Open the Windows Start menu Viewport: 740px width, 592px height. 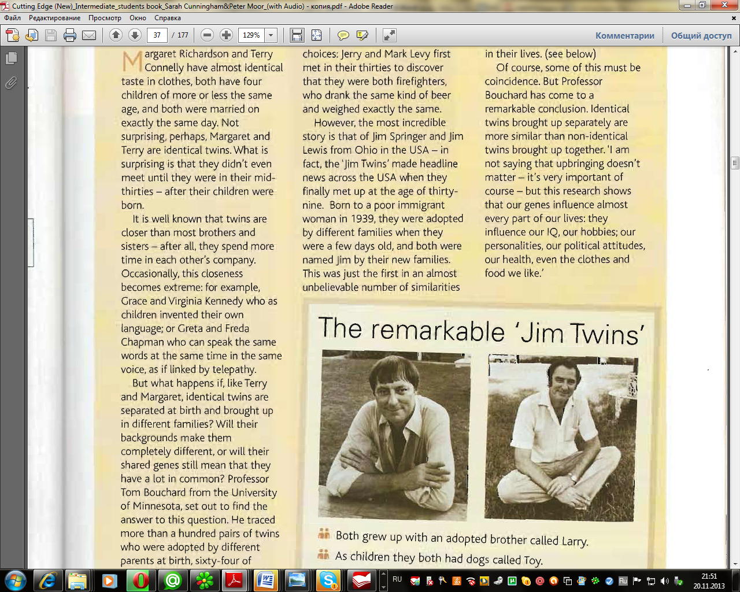coord(15,580)
